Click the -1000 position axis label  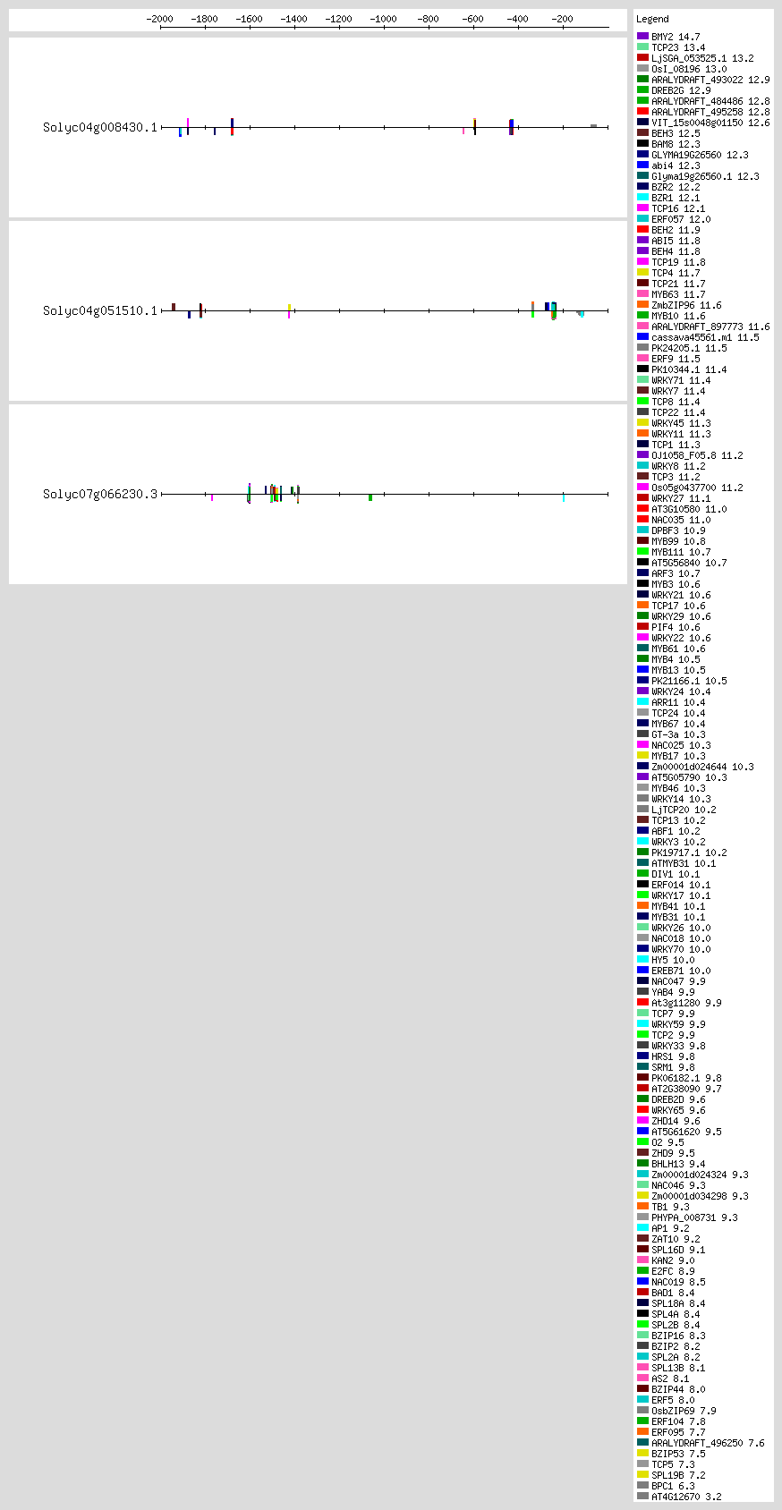point(383,19)
